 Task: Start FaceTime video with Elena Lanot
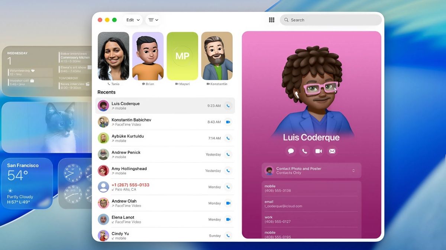[228, 219]
